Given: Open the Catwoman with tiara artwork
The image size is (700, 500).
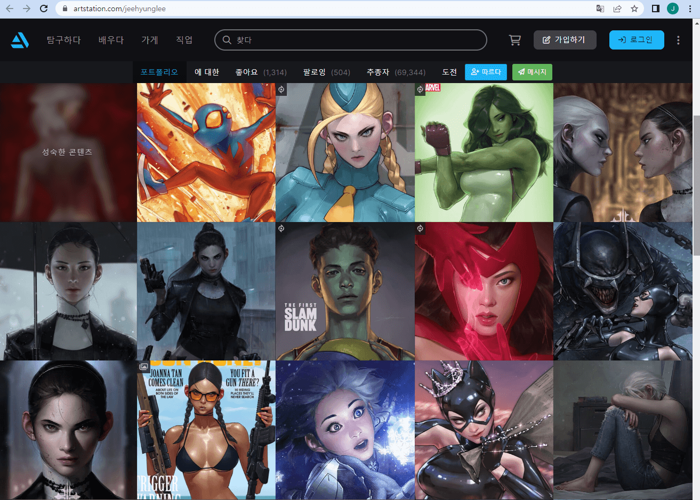Looking at the screenshot, I should [x=484, y=430].
